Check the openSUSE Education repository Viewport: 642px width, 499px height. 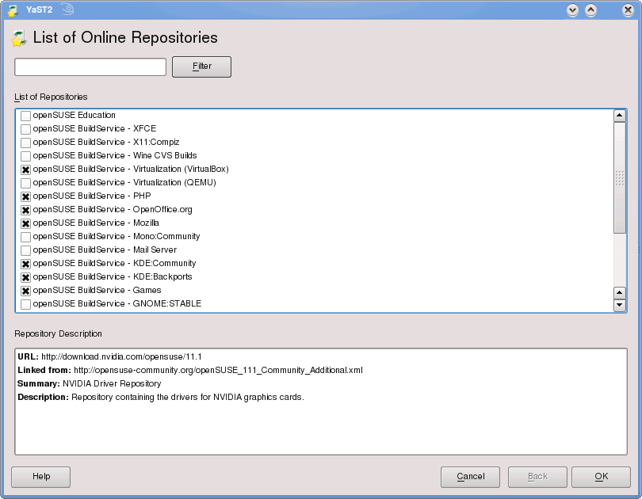[25, 116]
